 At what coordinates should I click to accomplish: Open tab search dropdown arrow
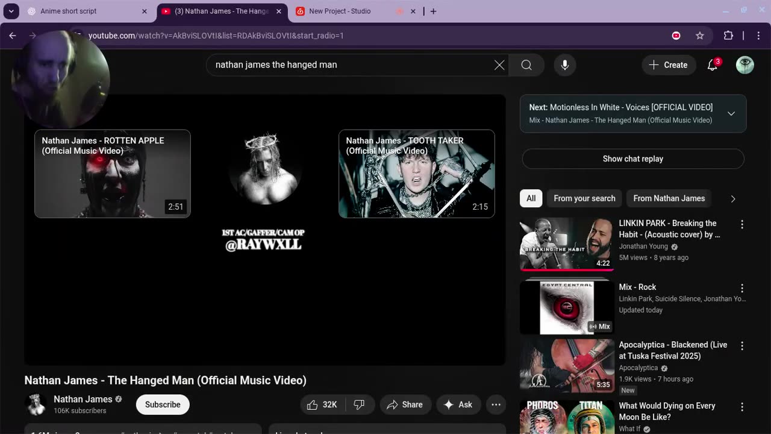coord(11,11)
